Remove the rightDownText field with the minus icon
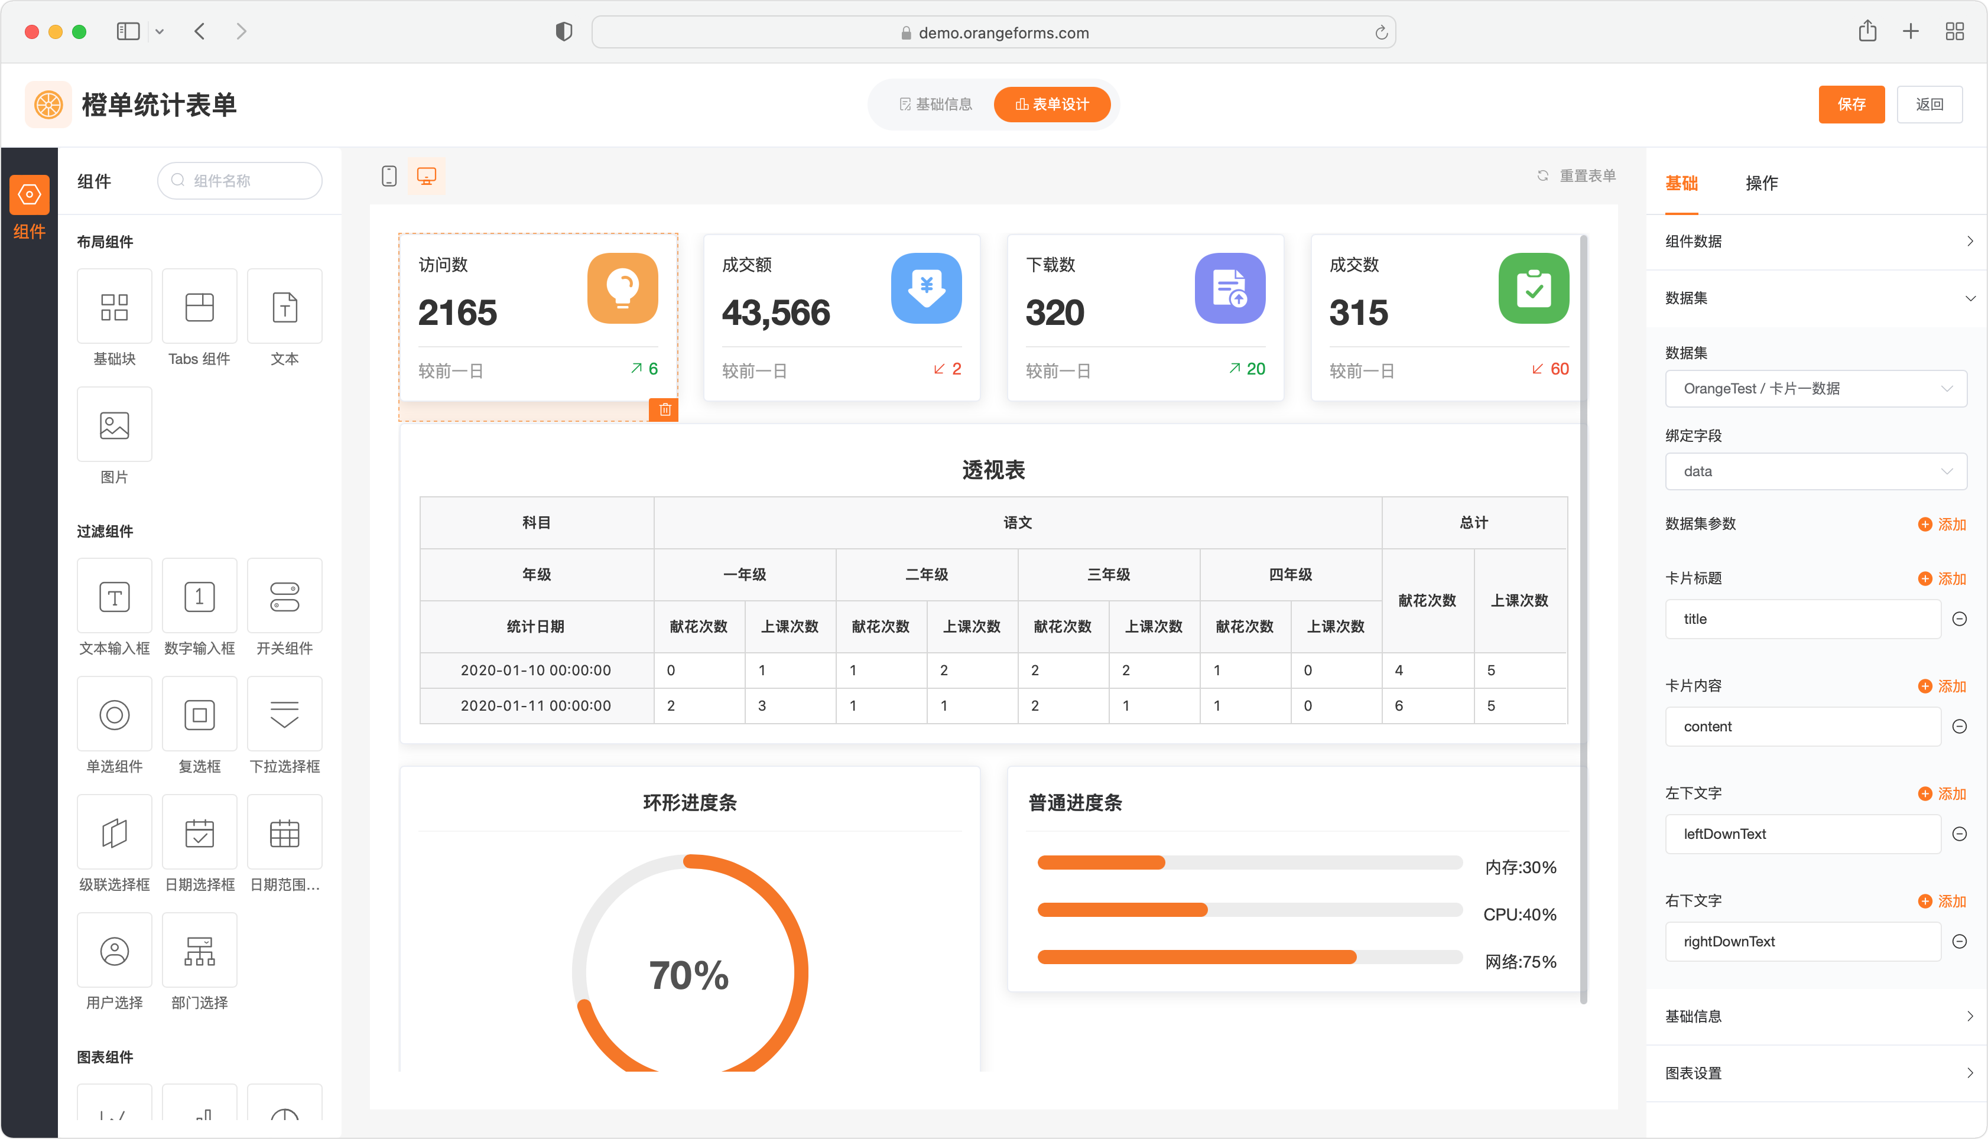The width and height of the screenshot is (1988, 1139). [x=1959, y=941]
